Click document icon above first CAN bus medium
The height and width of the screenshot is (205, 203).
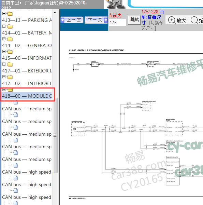tap(16, 102)
